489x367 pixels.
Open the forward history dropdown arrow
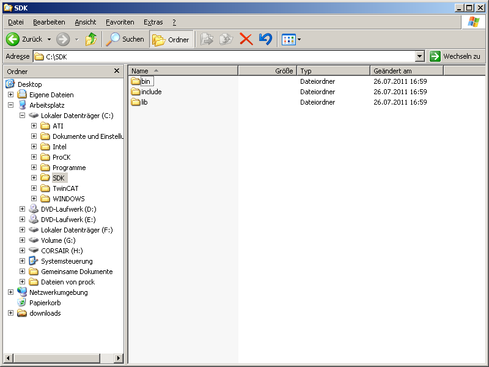[77, 40]
